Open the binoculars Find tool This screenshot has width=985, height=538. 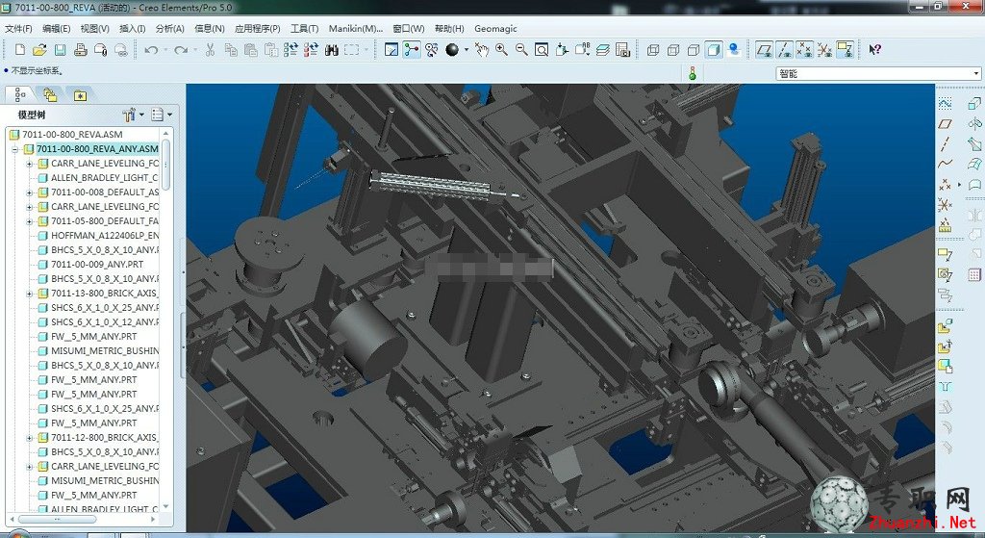[x=332, y=50]
